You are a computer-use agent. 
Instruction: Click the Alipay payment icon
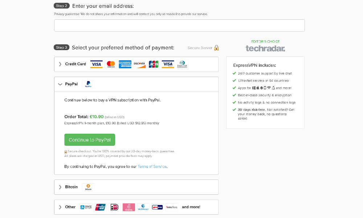86,207
